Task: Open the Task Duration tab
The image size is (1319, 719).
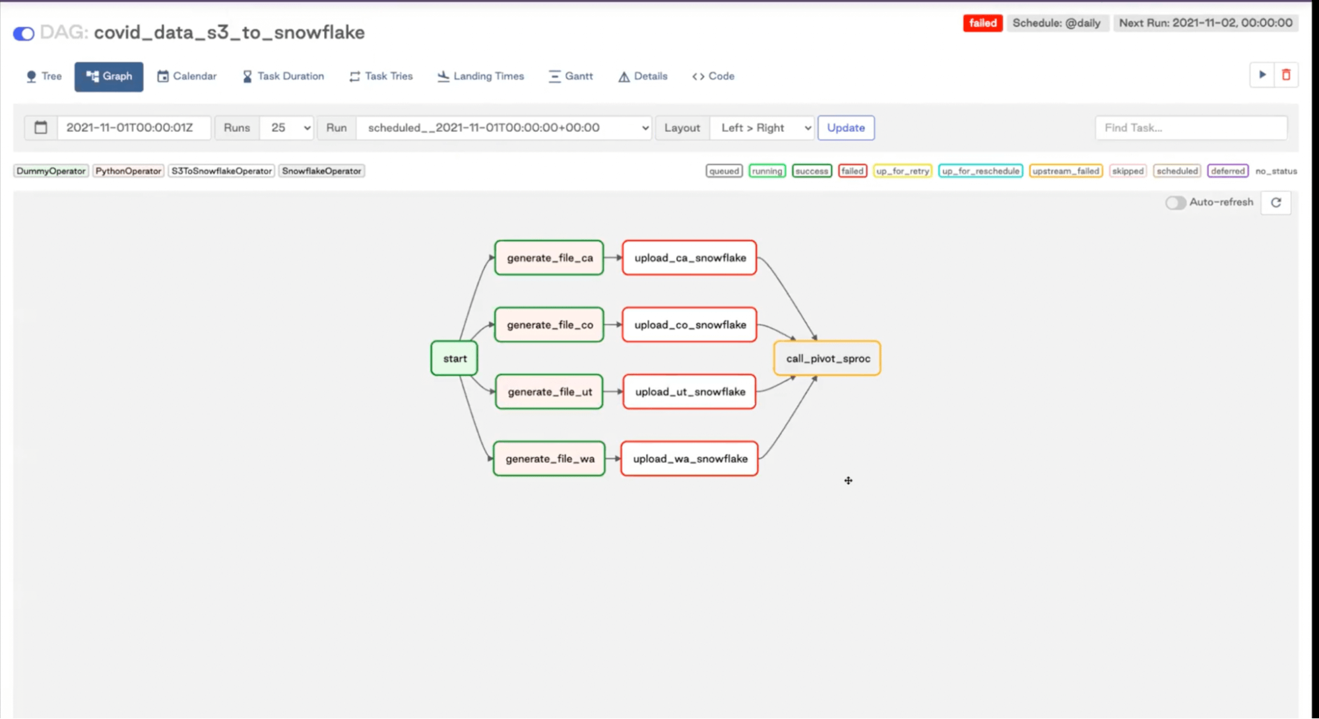Action: pos(283,77)
